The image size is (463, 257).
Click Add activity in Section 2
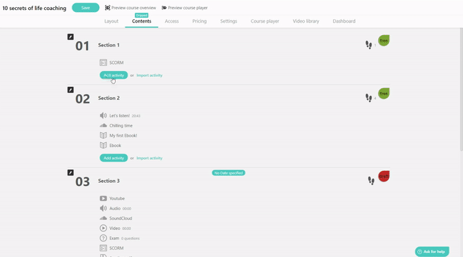[x=114, y=158]
